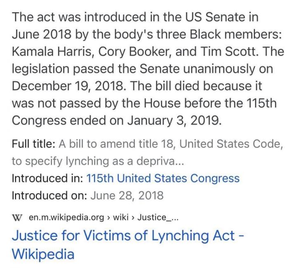Image resolution: width=297 pixels, height=268 pixels.
Task: Click the 'Full title:' label
Action: 33,144
